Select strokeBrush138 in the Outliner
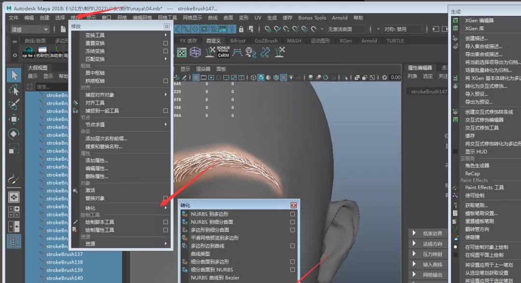The image size is (521, 283). point(65,262)
